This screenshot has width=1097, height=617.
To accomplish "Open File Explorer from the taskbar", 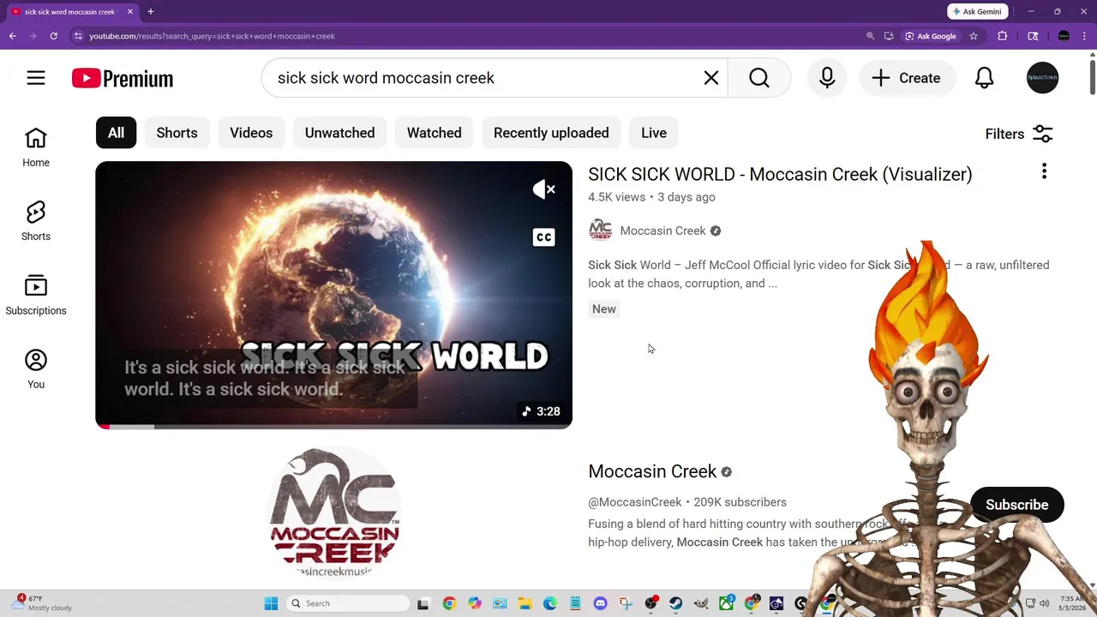I will (525, 603).
